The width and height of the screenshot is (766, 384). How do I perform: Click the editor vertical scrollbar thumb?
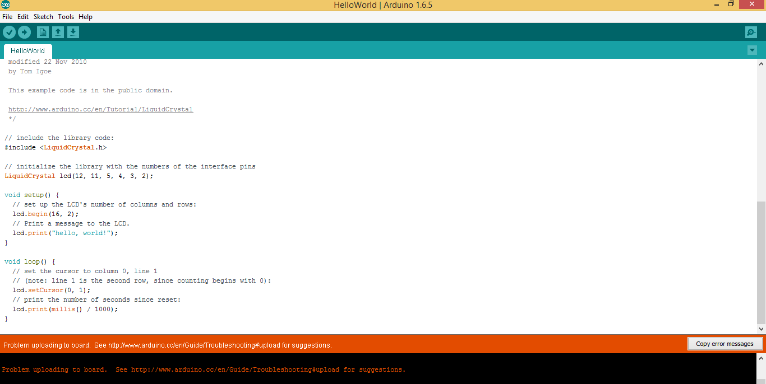(x=761, y=263)
